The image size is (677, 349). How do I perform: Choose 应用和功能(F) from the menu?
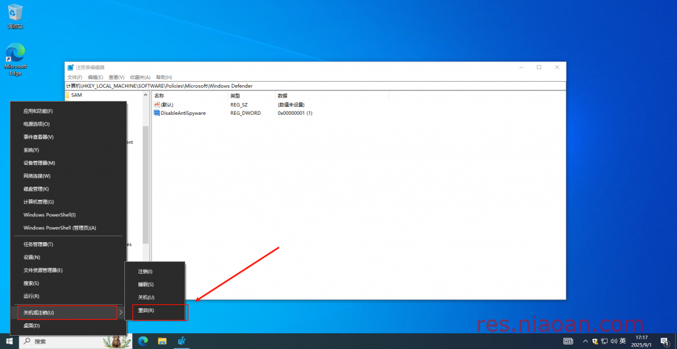tap(69, 111)
